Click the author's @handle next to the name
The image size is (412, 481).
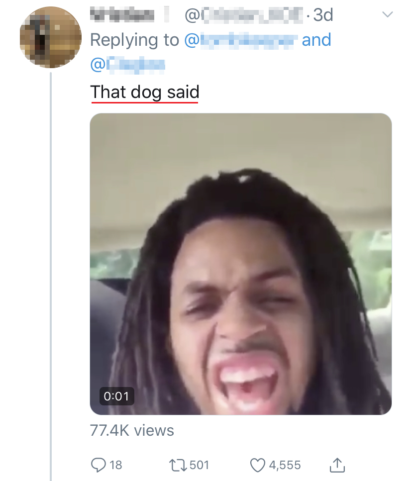244,15
